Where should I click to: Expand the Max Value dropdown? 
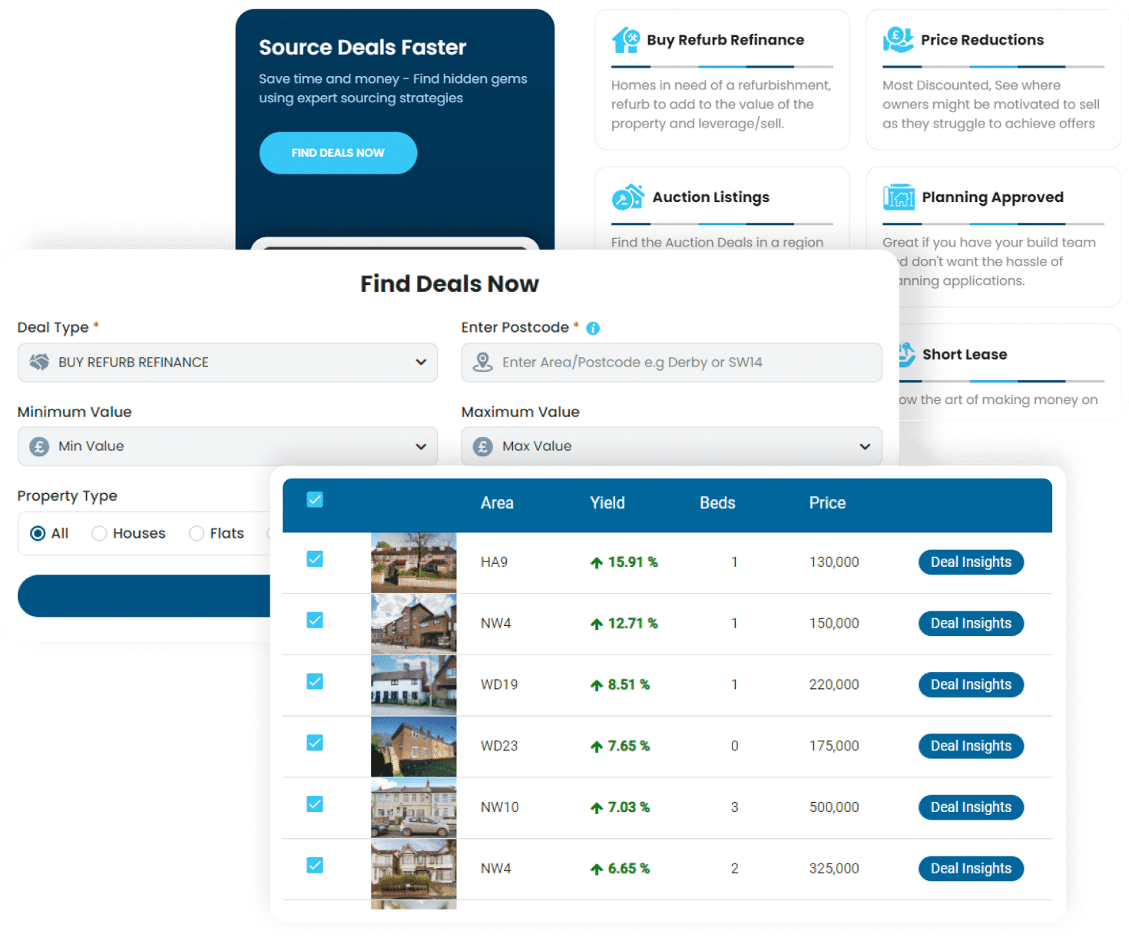pos(671,446)
